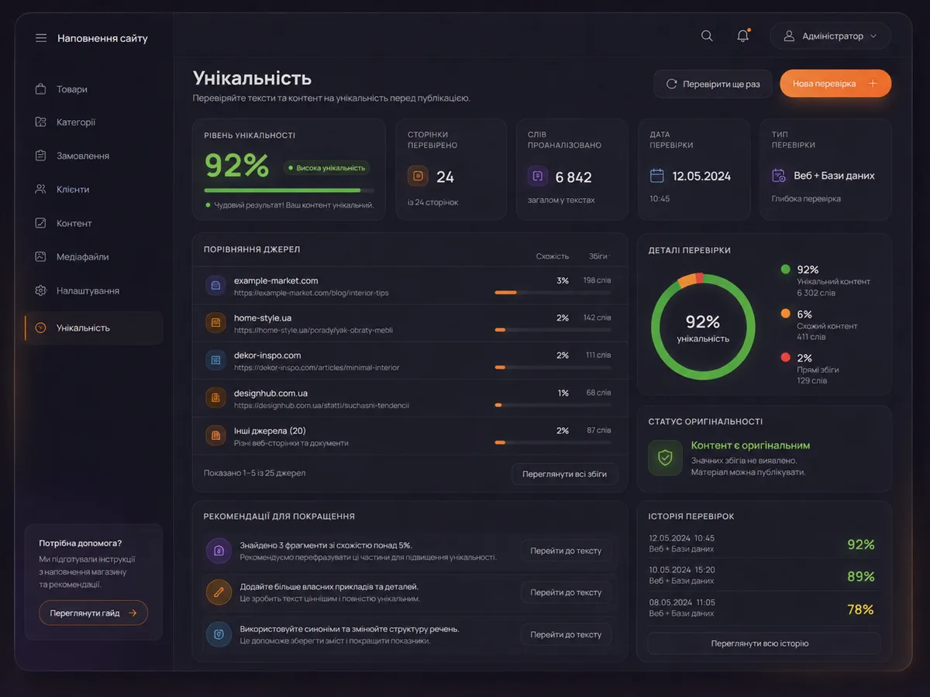Click the 92% donut chart
Image resolution: width=930 pixels, height=697 pixels.
703,326
